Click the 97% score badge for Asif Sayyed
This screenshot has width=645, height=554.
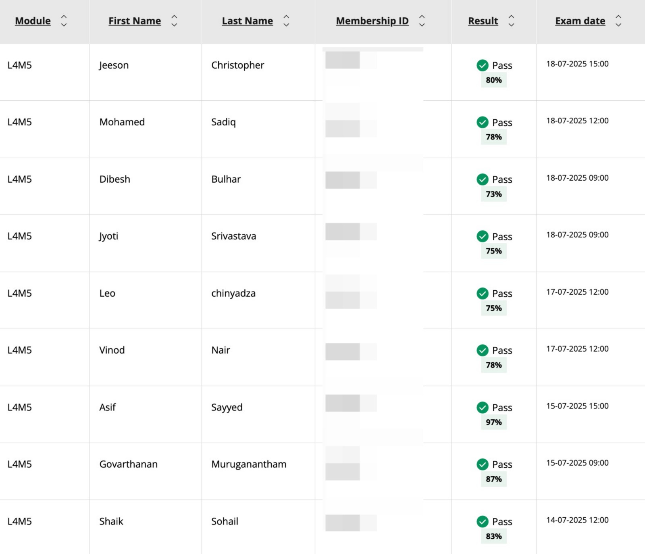(493, 423)
